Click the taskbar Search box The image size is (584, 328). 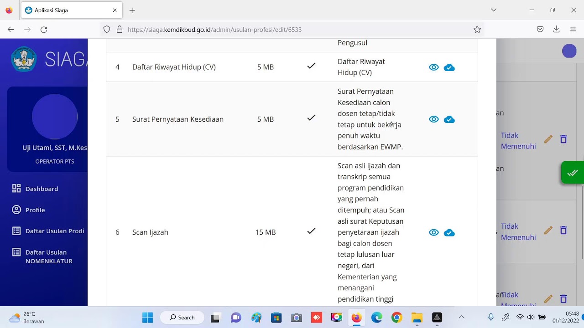[x=182, y=318]
